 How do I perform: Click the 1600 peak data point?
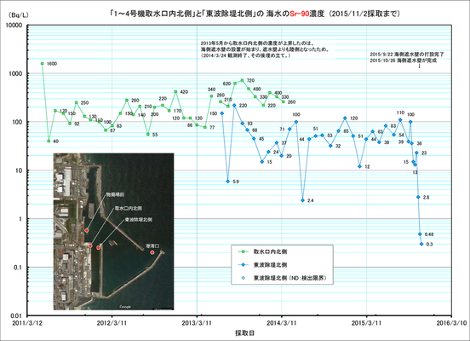43,64
